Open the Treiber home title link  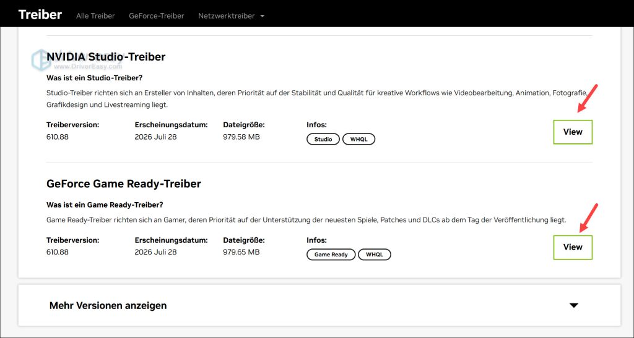click(x=40, y=14)
